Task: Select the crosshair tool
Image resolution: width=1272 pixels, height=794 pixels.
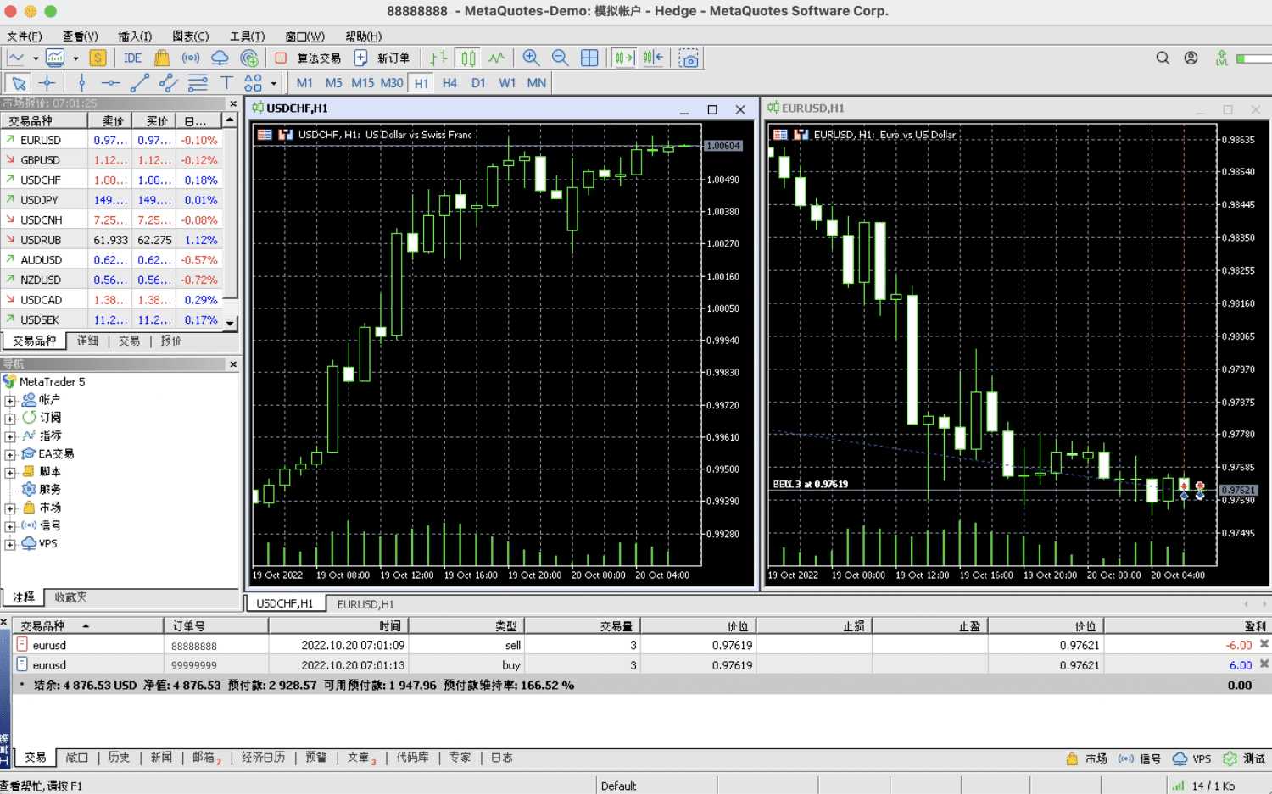Action: point(47,83)
